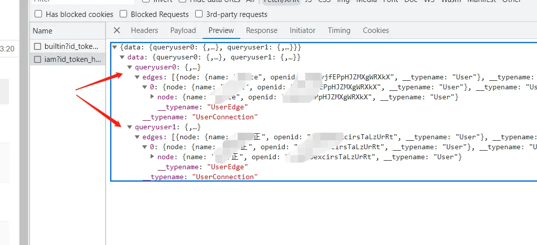This screenshot has height=245, width=537.
Task: Show the Cookies tab
Action: click(376, 30)
